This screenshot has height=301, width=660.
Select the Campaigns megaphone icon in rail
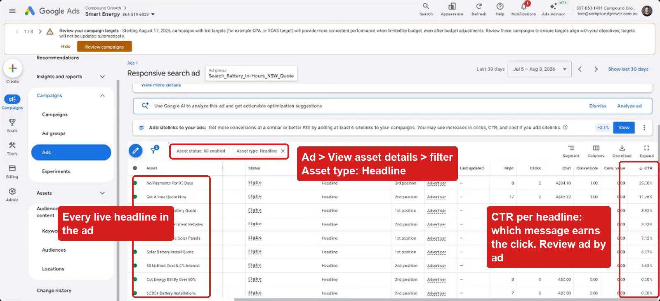coord(12,99)
